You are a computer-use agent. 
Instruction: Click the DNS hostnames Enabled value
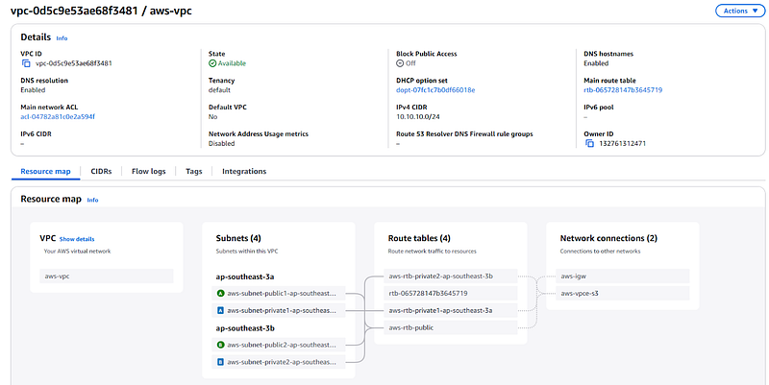(596, 63)
